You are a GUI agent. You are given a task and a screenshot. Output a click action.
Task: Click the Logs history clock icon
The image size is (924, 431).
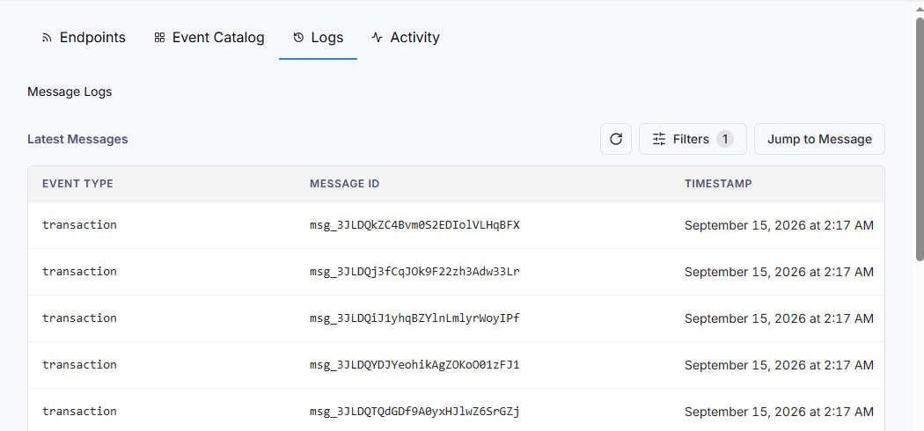(x=299, y=38)
